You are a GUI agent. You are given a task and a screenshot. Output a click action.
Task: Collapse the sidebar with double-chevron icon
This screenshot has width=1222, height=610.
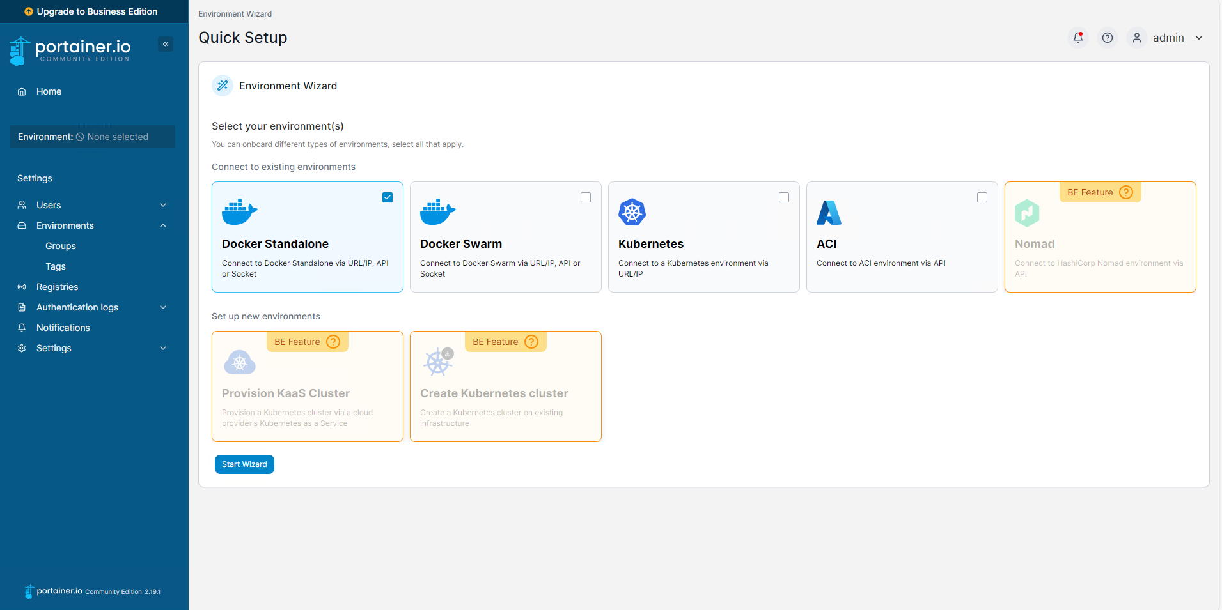coord(166,44)
